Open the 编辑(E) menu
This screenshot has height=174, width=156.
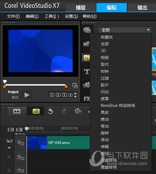[x=32, y=16]
